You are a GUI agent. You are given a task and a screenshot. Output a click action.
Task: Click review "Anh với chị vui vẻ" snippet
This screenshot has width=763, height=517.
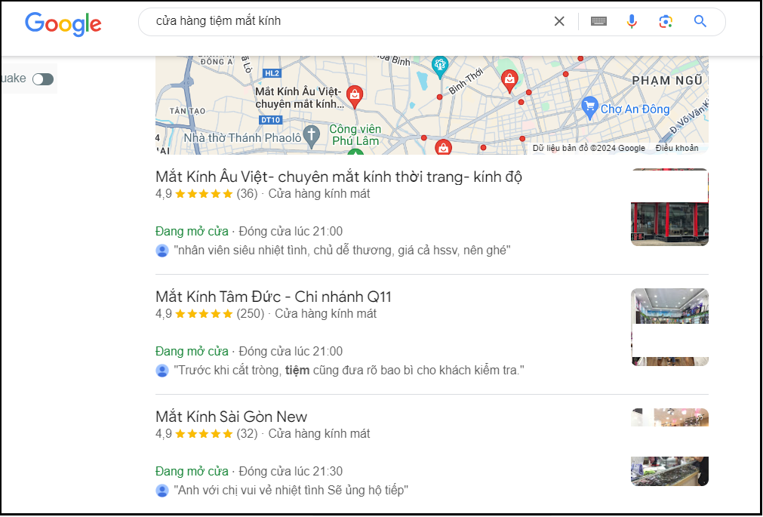[x=291, y=491]
